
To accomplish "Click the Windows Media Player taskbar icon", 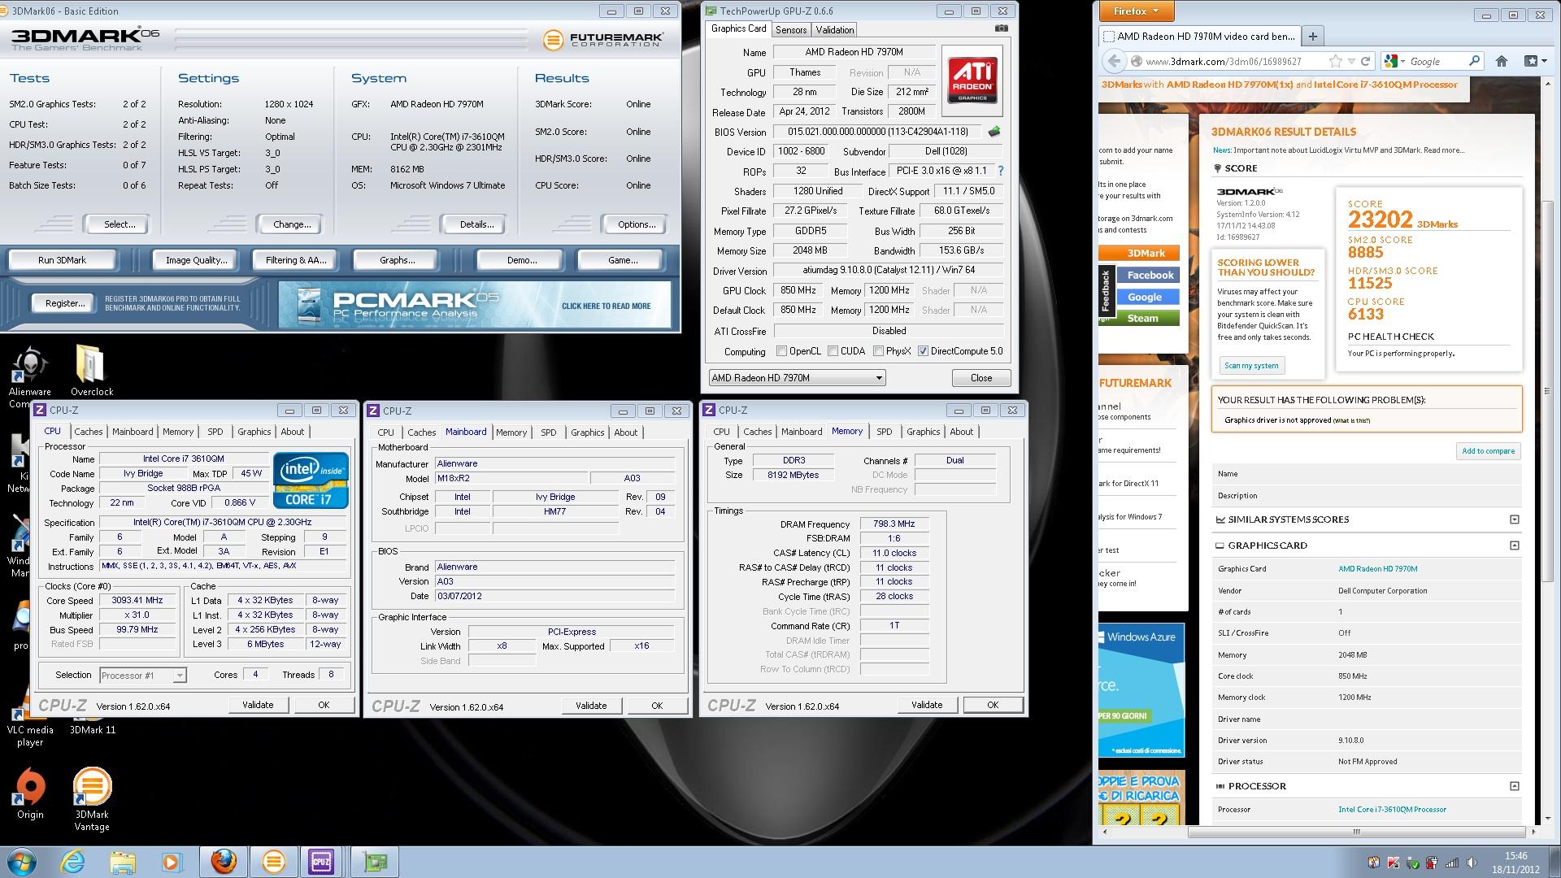I will (x=172, y=862).
